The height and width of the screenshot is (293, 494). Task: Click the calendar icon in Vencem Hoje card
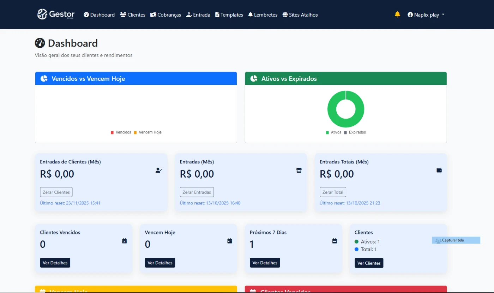click(x=230, y=241)
